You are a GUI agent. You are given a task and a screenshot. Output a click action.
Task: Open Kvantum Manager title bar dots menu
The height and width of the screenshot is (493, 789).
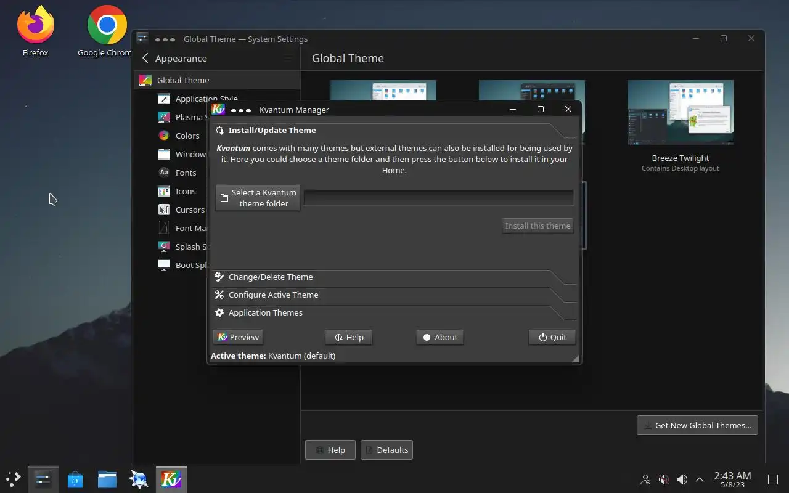(241, 110)
